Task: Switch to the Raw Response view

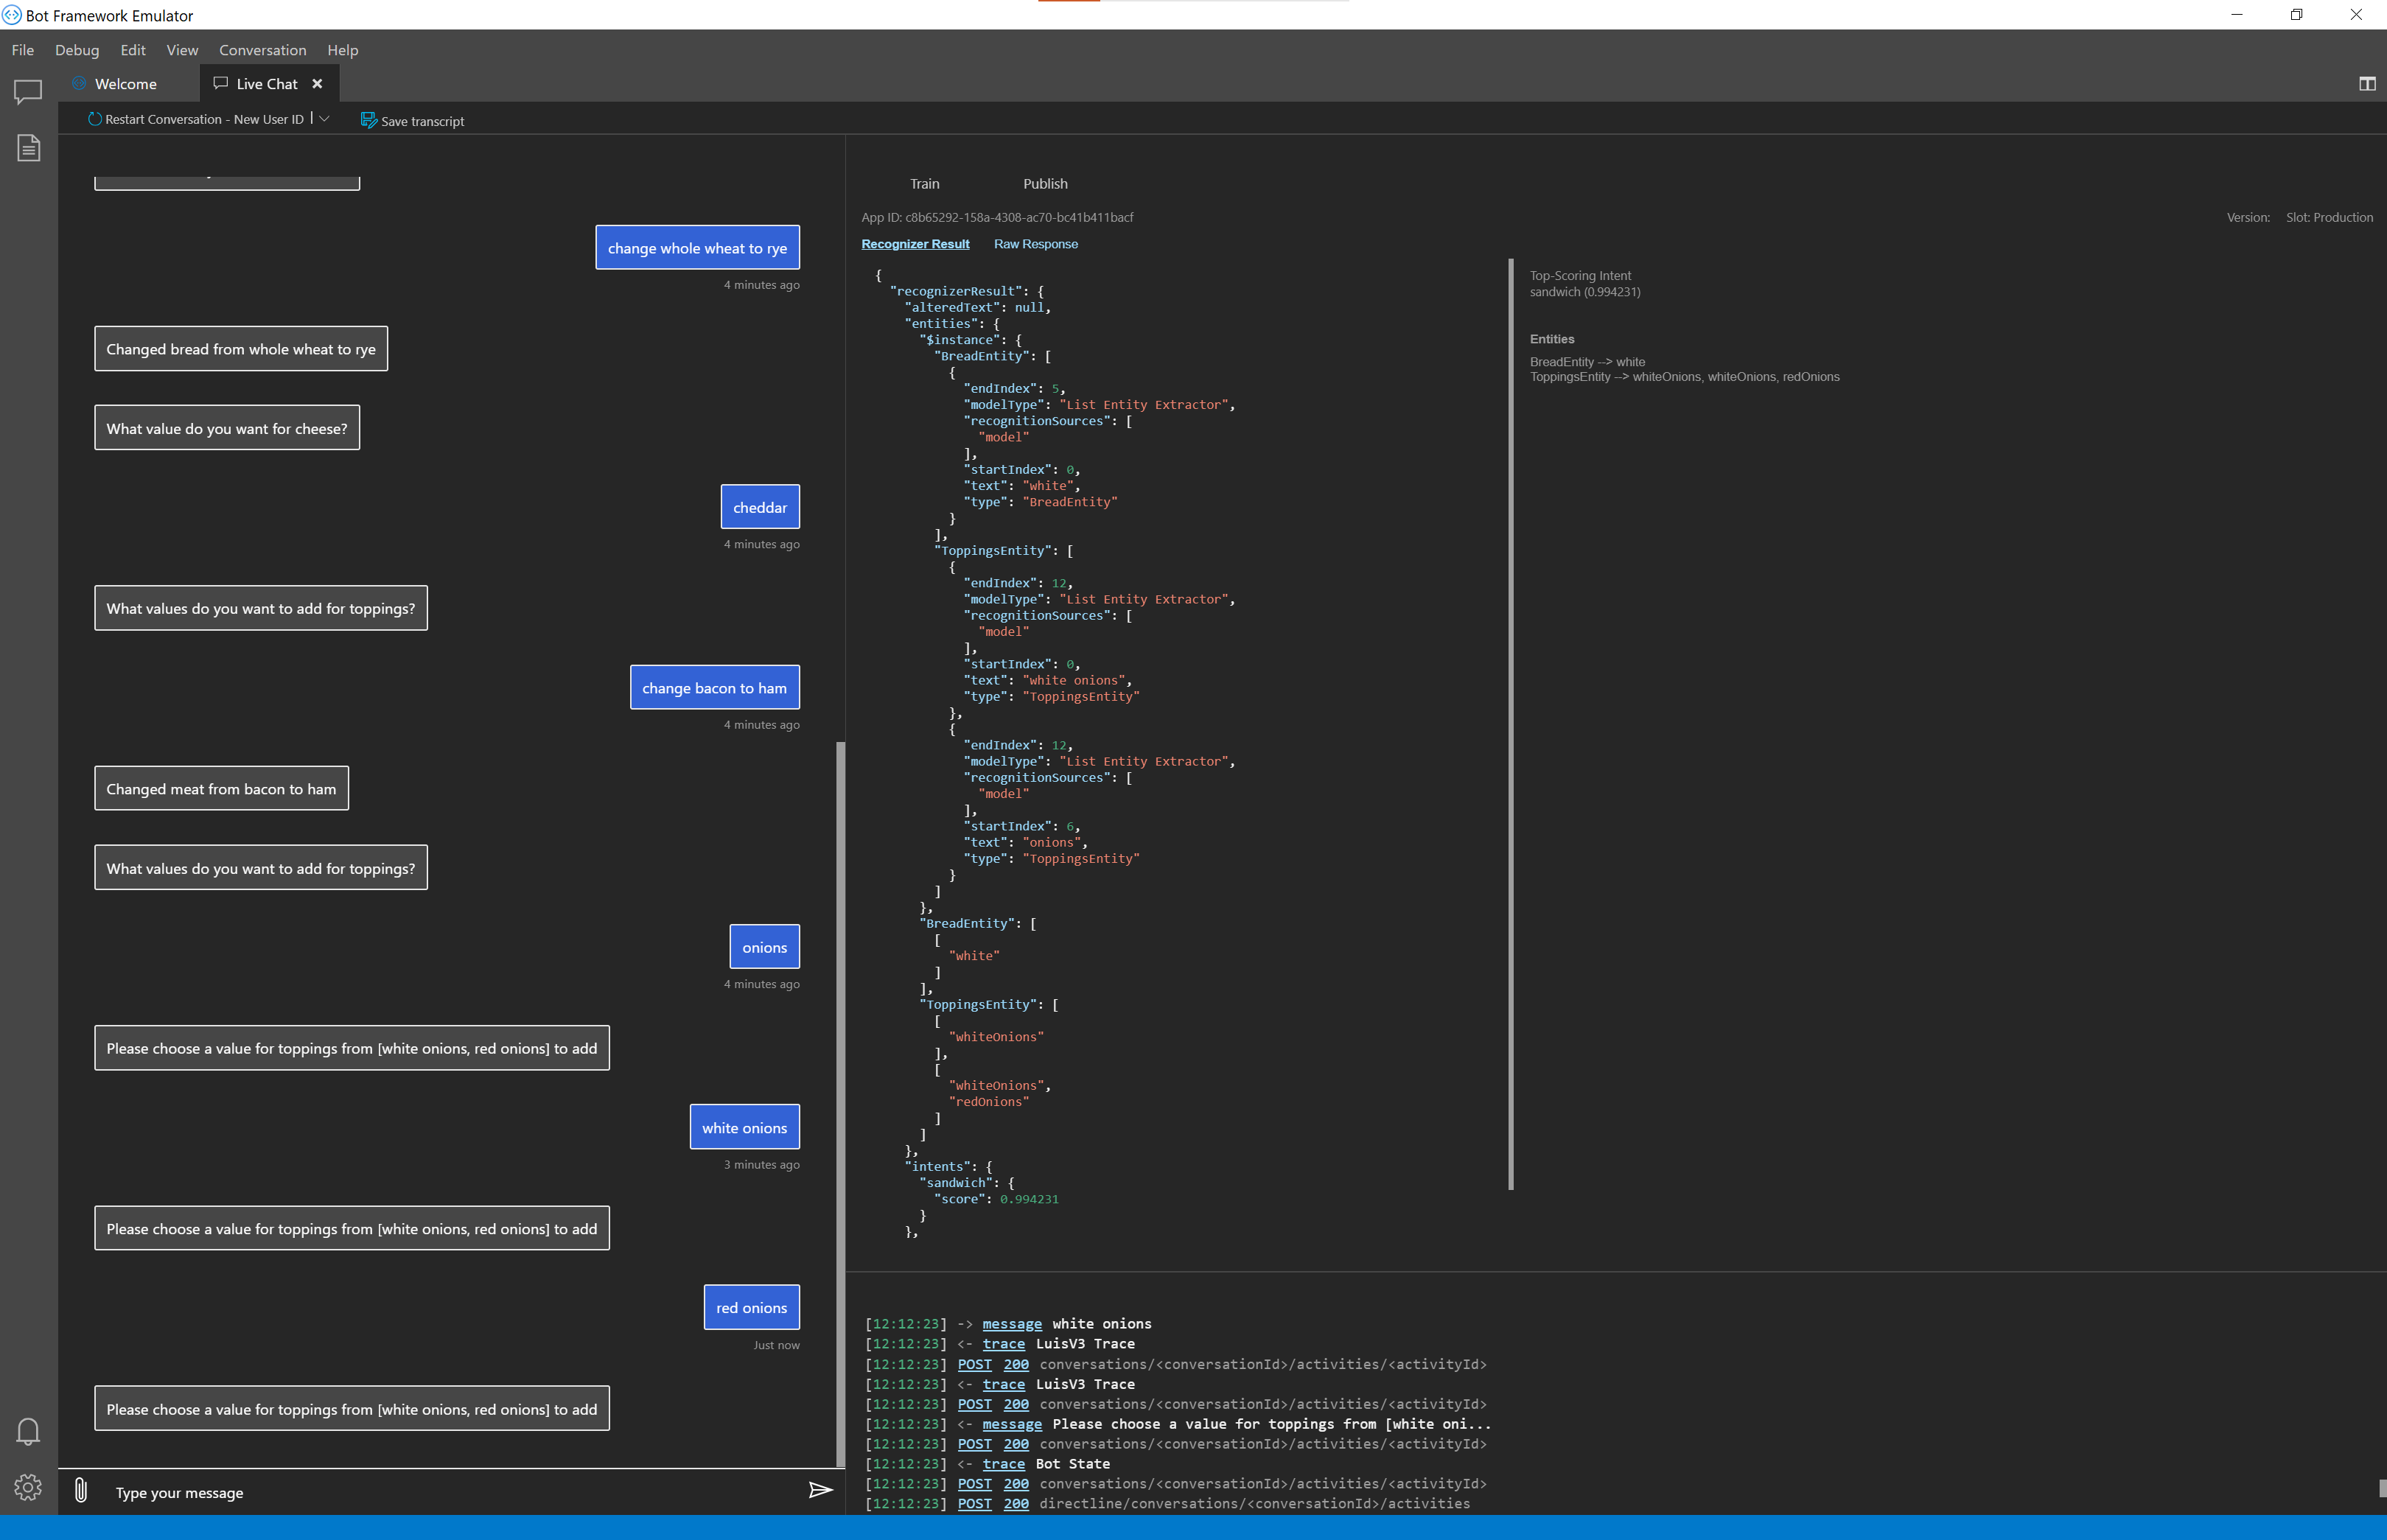Action: [x=1035, y=244]
